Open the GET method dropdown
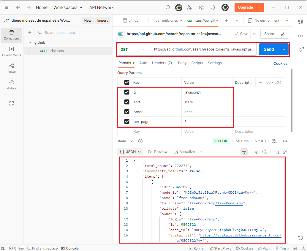This screenshot has width=307, height=251. point(133,49)
